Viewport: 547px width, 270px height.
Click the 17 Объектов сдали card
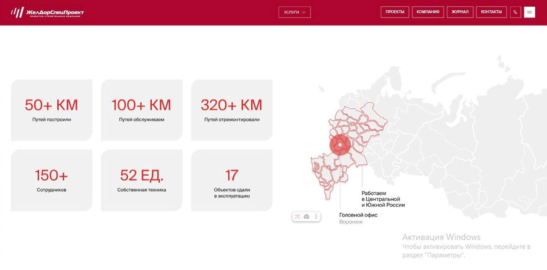tap(232, 180)
